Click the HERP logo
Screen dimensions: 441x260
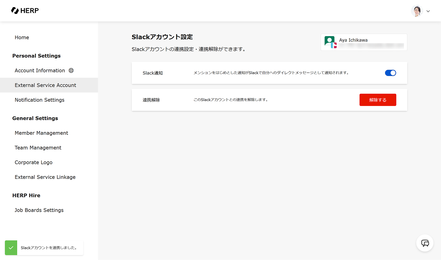(x=25, y=11)
